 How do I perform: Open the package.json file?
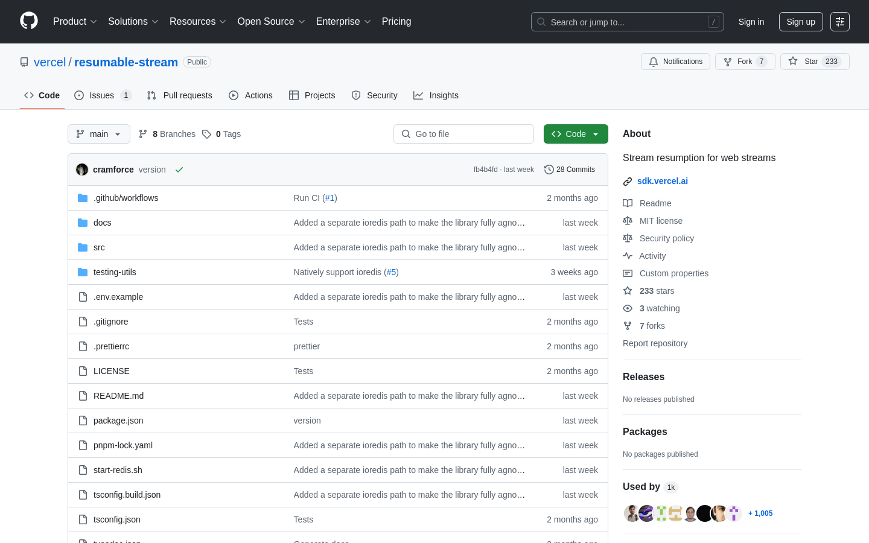118,421
